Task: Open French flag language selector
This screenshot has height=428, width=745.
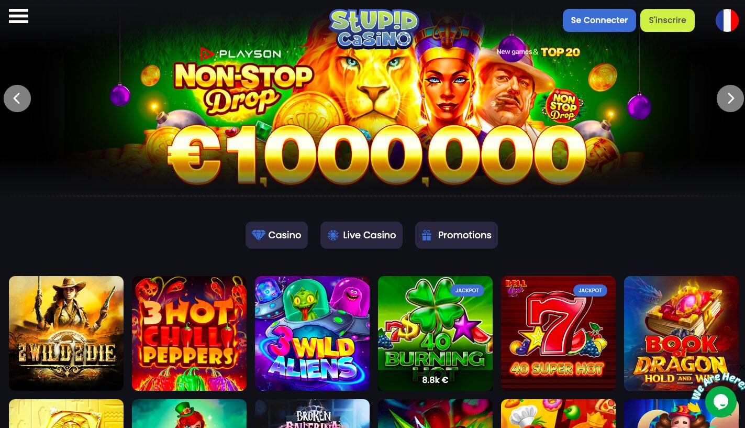Action: (x=727, y=20)
